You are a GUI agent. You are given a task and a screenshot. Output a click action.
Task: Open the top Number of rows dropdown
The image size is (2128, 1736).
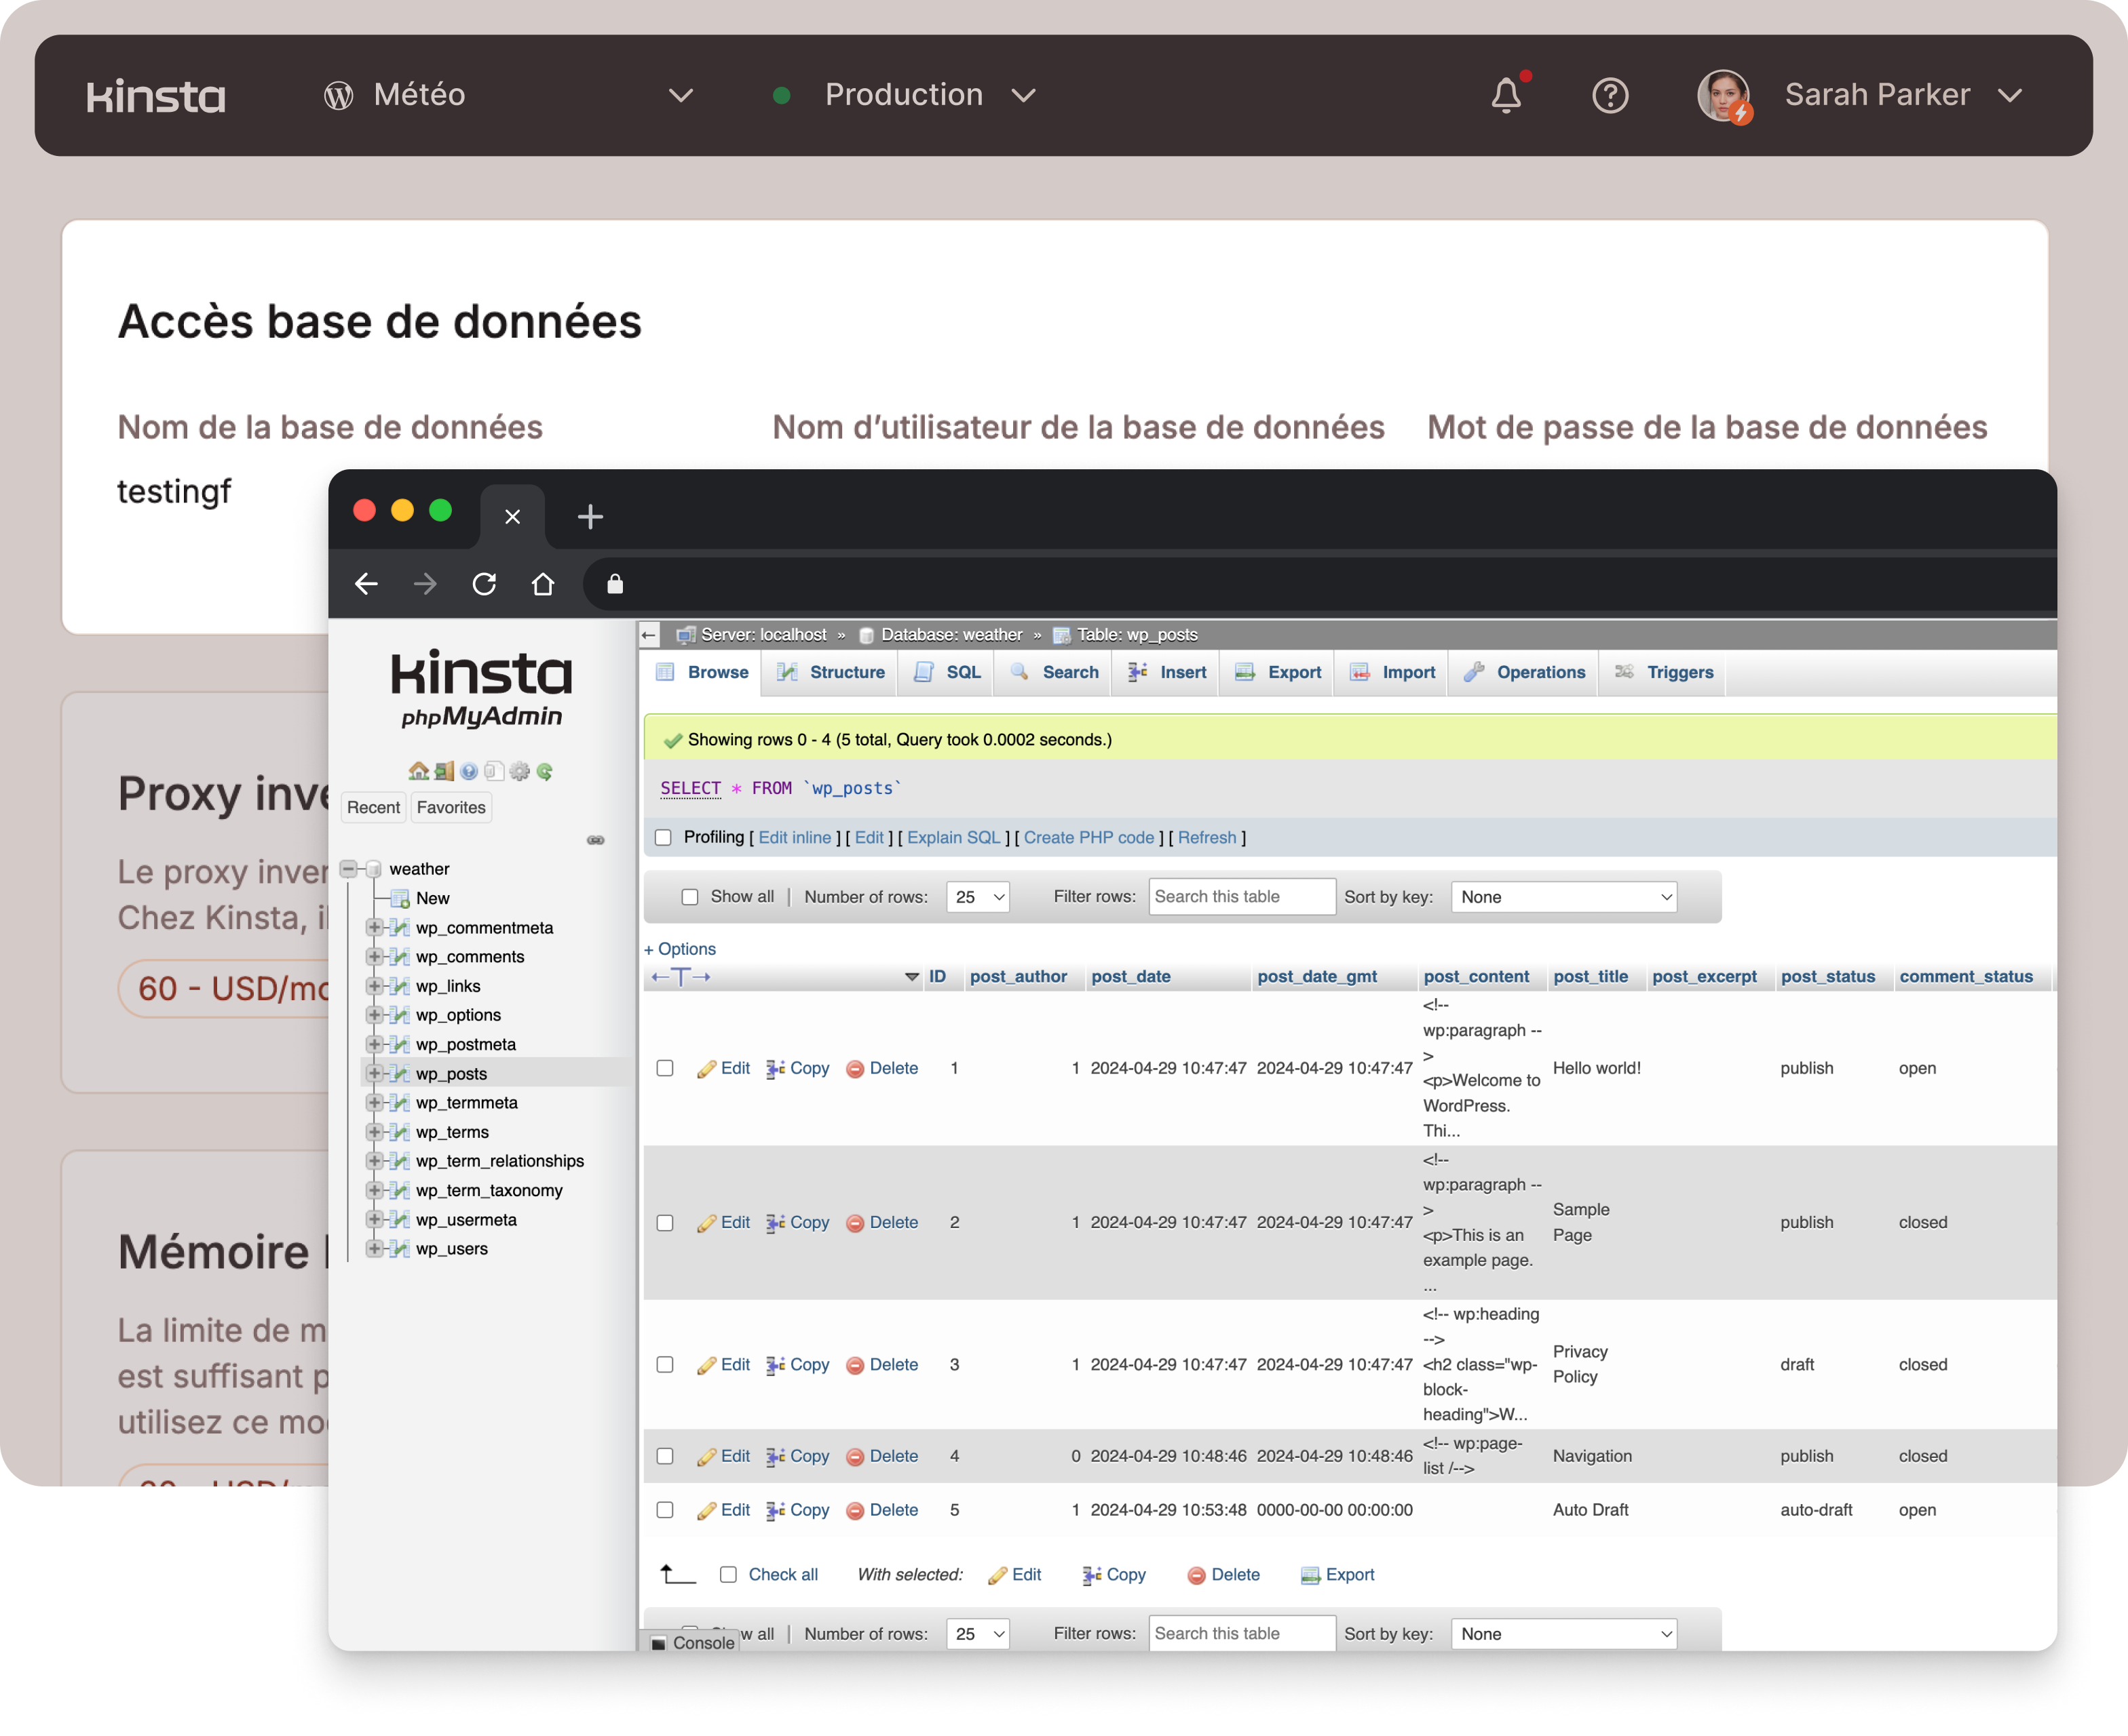click(977, 897)
